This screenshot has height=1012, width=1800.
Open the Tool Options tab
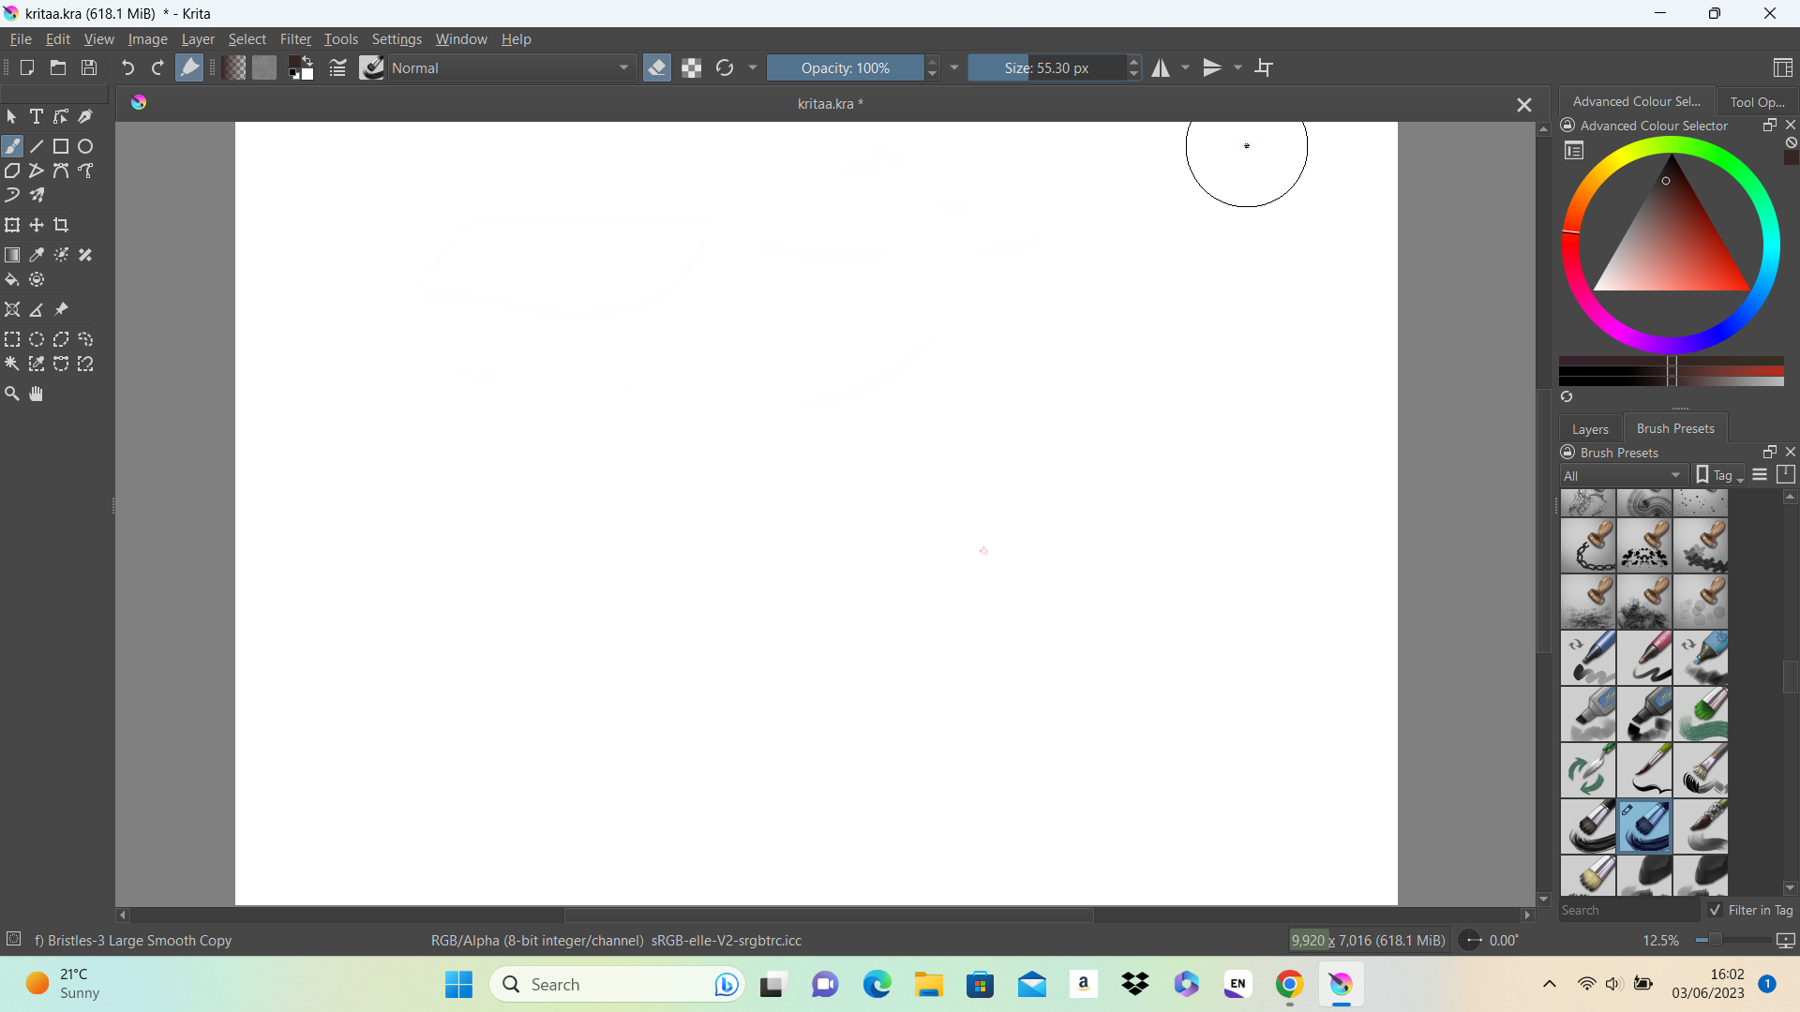tap(1757, 101)
